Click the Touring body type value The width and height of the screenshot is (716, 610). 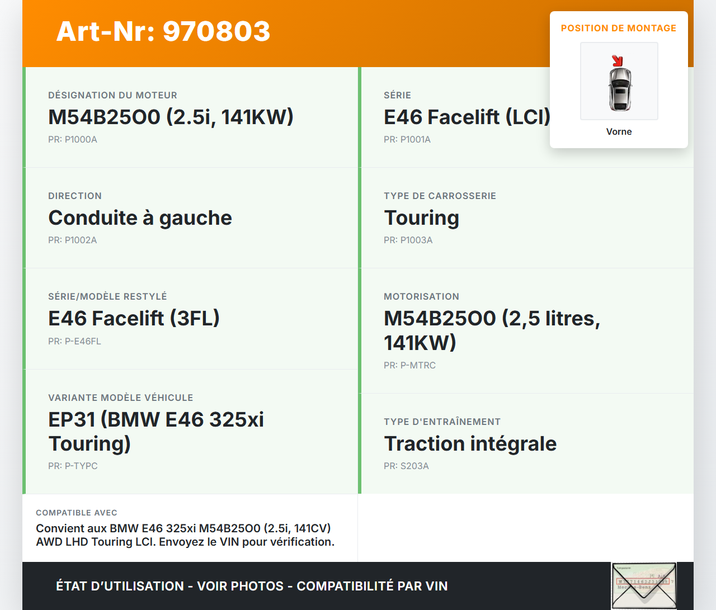click(x=421, y=217)
